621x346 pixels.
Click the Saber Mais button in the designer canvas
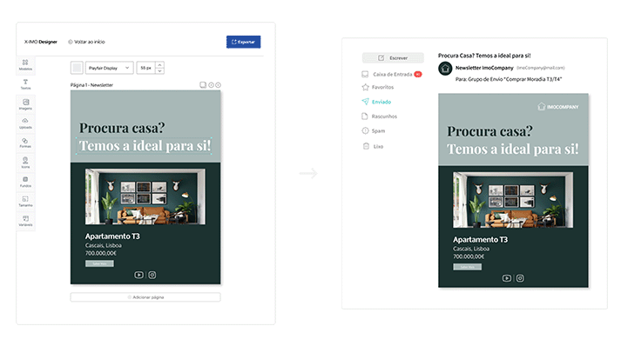point(99,263)
